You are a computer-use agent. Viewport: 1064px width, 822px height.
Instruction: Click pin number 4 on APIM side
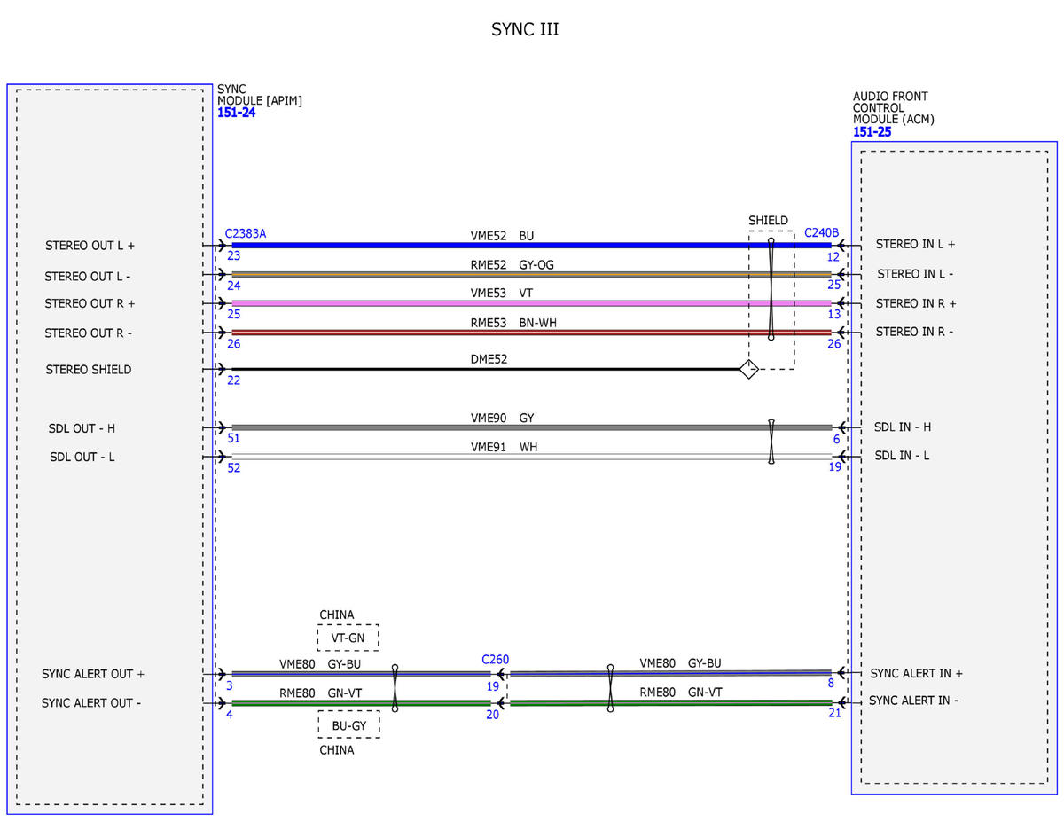[230, 714]
